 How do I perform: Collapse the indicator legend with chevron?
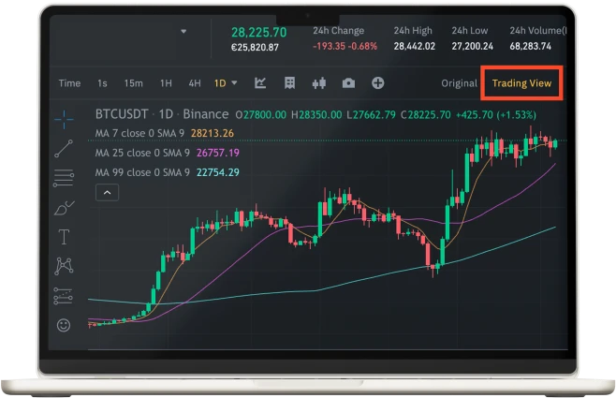pos(107,193)
